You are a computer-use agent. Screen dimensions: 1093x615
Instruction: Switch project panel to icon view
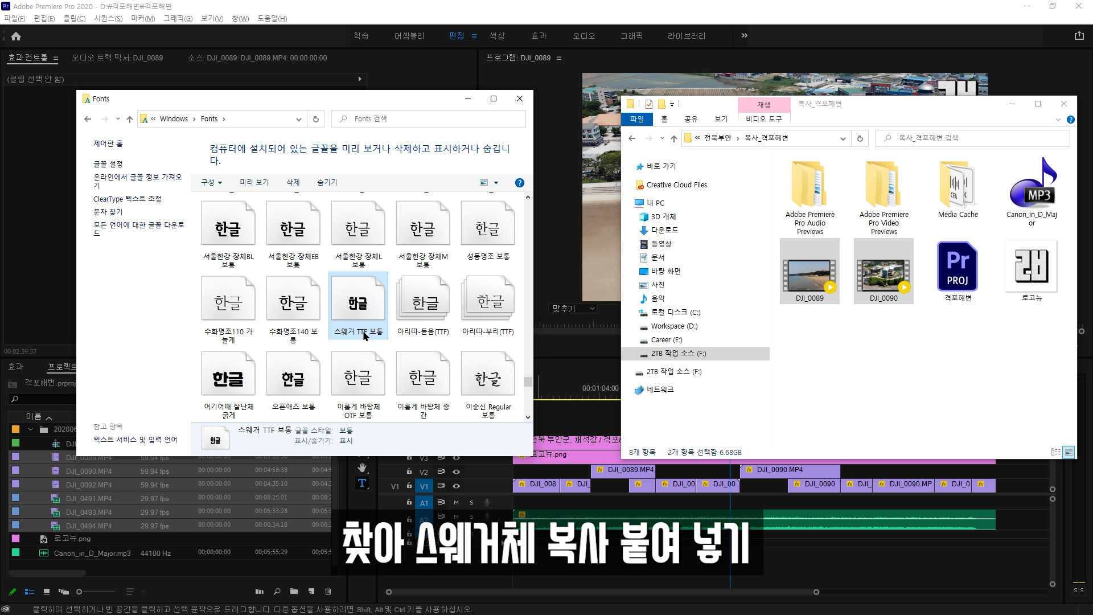pos(47,592)
